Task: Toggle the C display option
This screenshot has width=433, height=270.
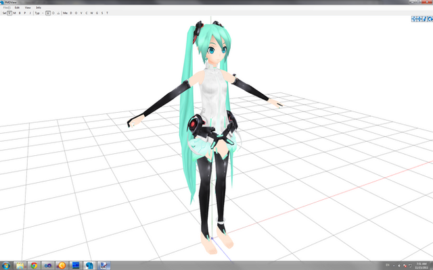Action: 87,13
